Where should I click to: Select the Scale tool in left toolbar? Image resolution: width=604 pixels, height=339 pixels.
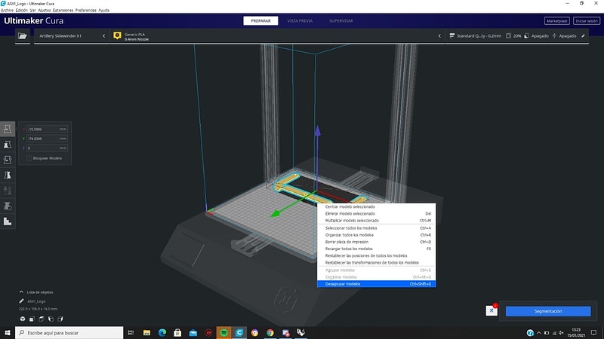(x=8, y=145)
